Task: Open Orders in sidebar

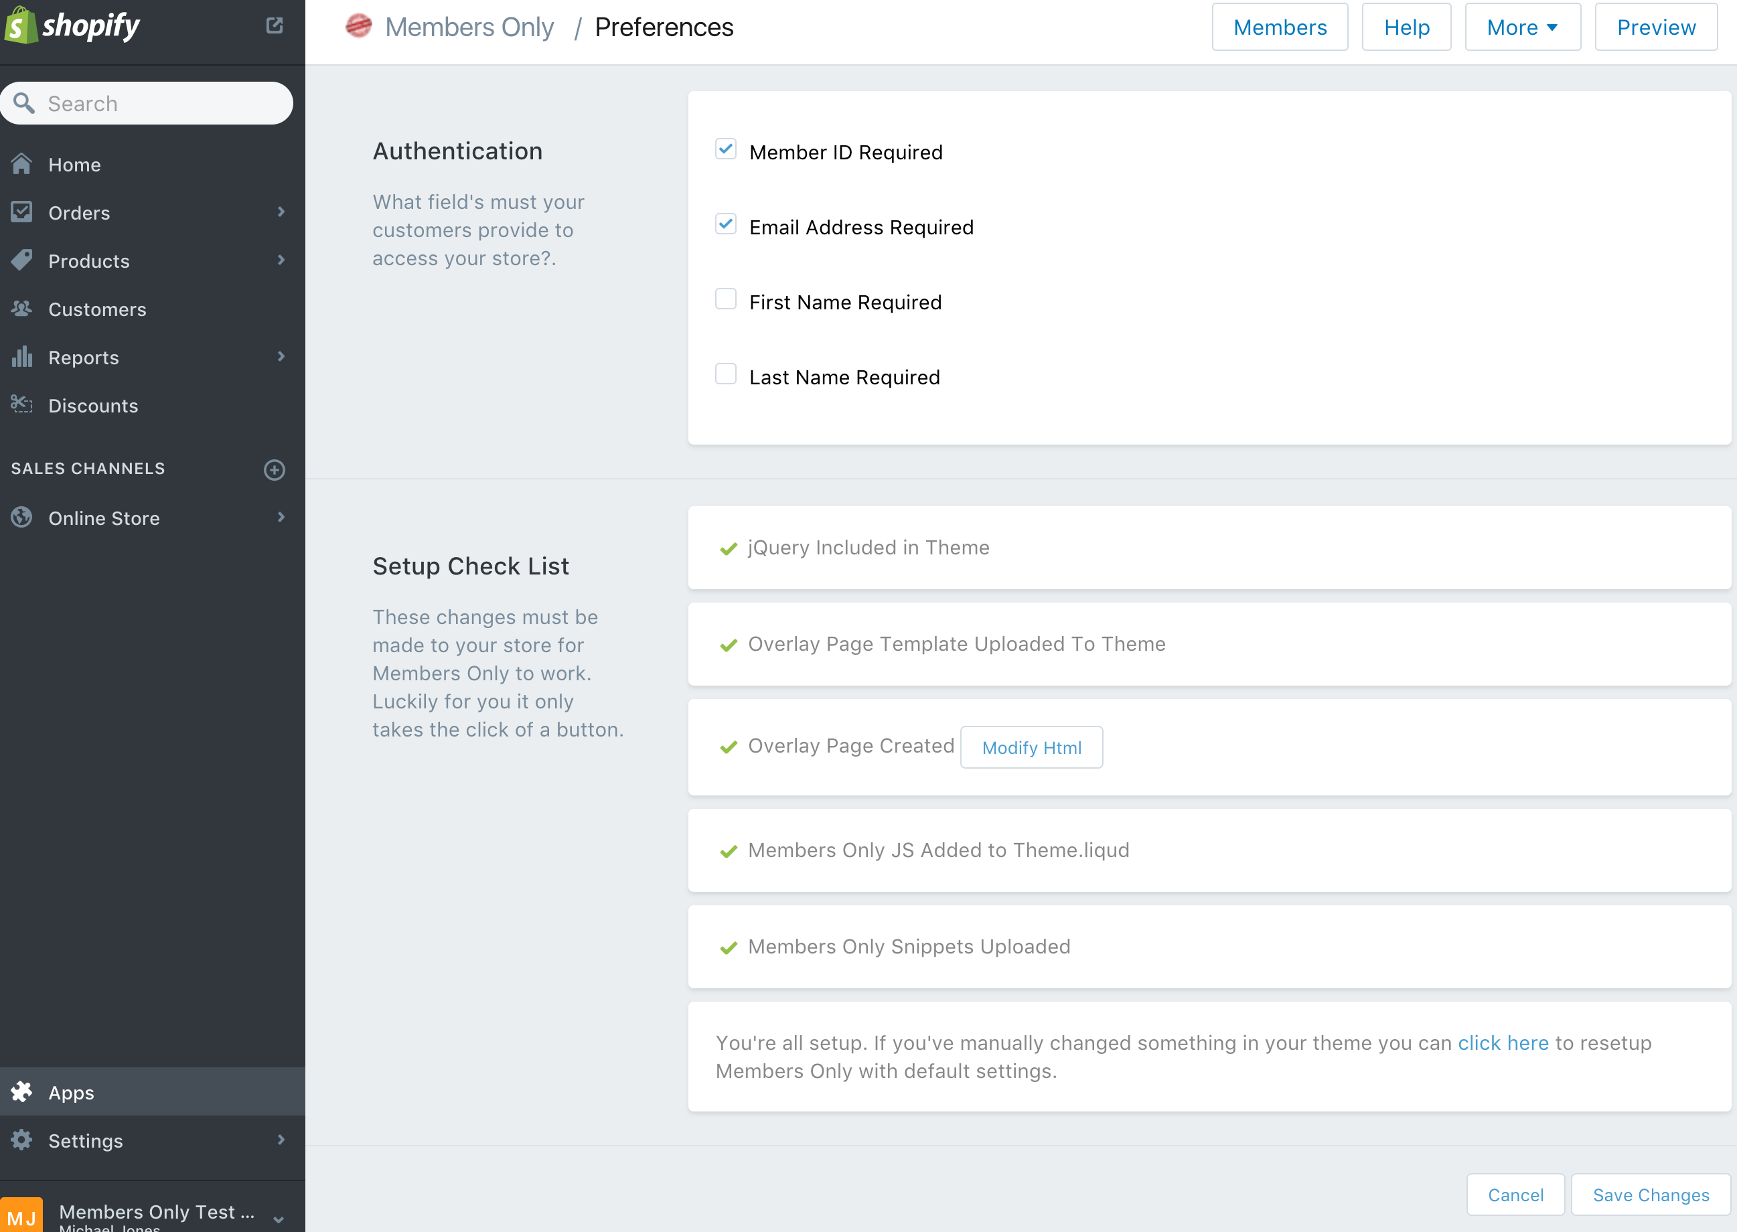Action: [x=153, y=212]
